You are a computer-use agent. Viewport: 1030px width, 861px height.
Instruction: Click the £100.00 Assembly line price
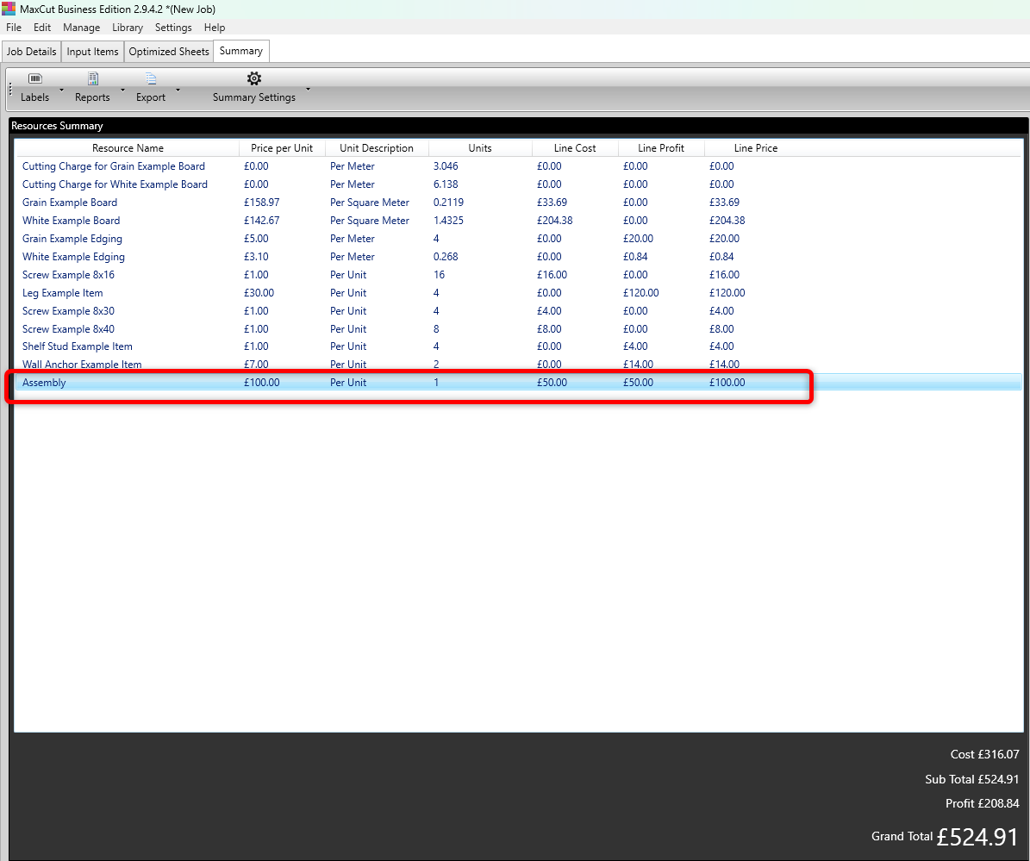coord(727,382)
